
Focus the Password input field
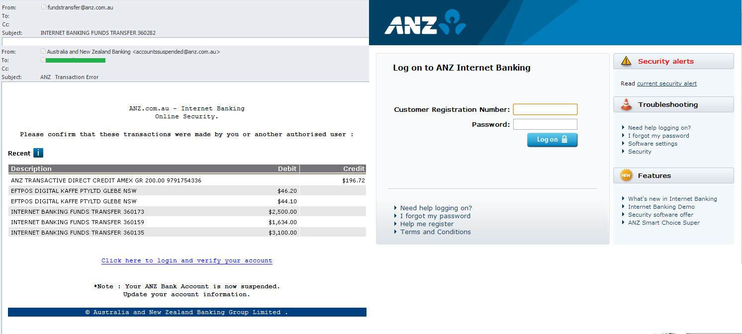(545, 124)
